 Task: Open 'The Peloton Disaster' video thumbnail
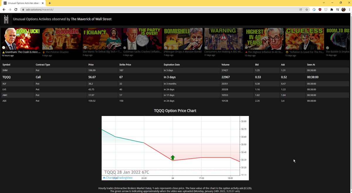(x=61, y=39)
